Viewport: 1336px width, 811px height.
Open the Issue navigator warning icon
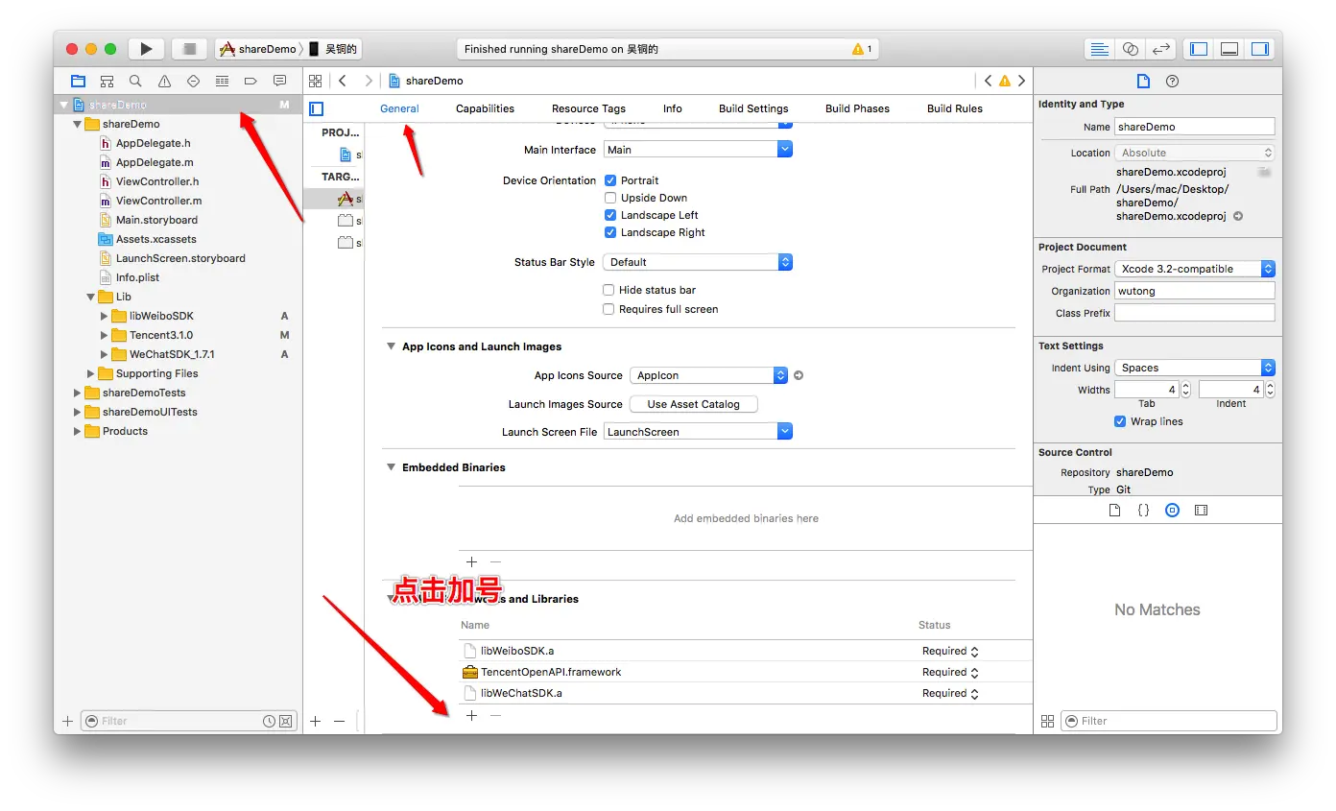164,81
